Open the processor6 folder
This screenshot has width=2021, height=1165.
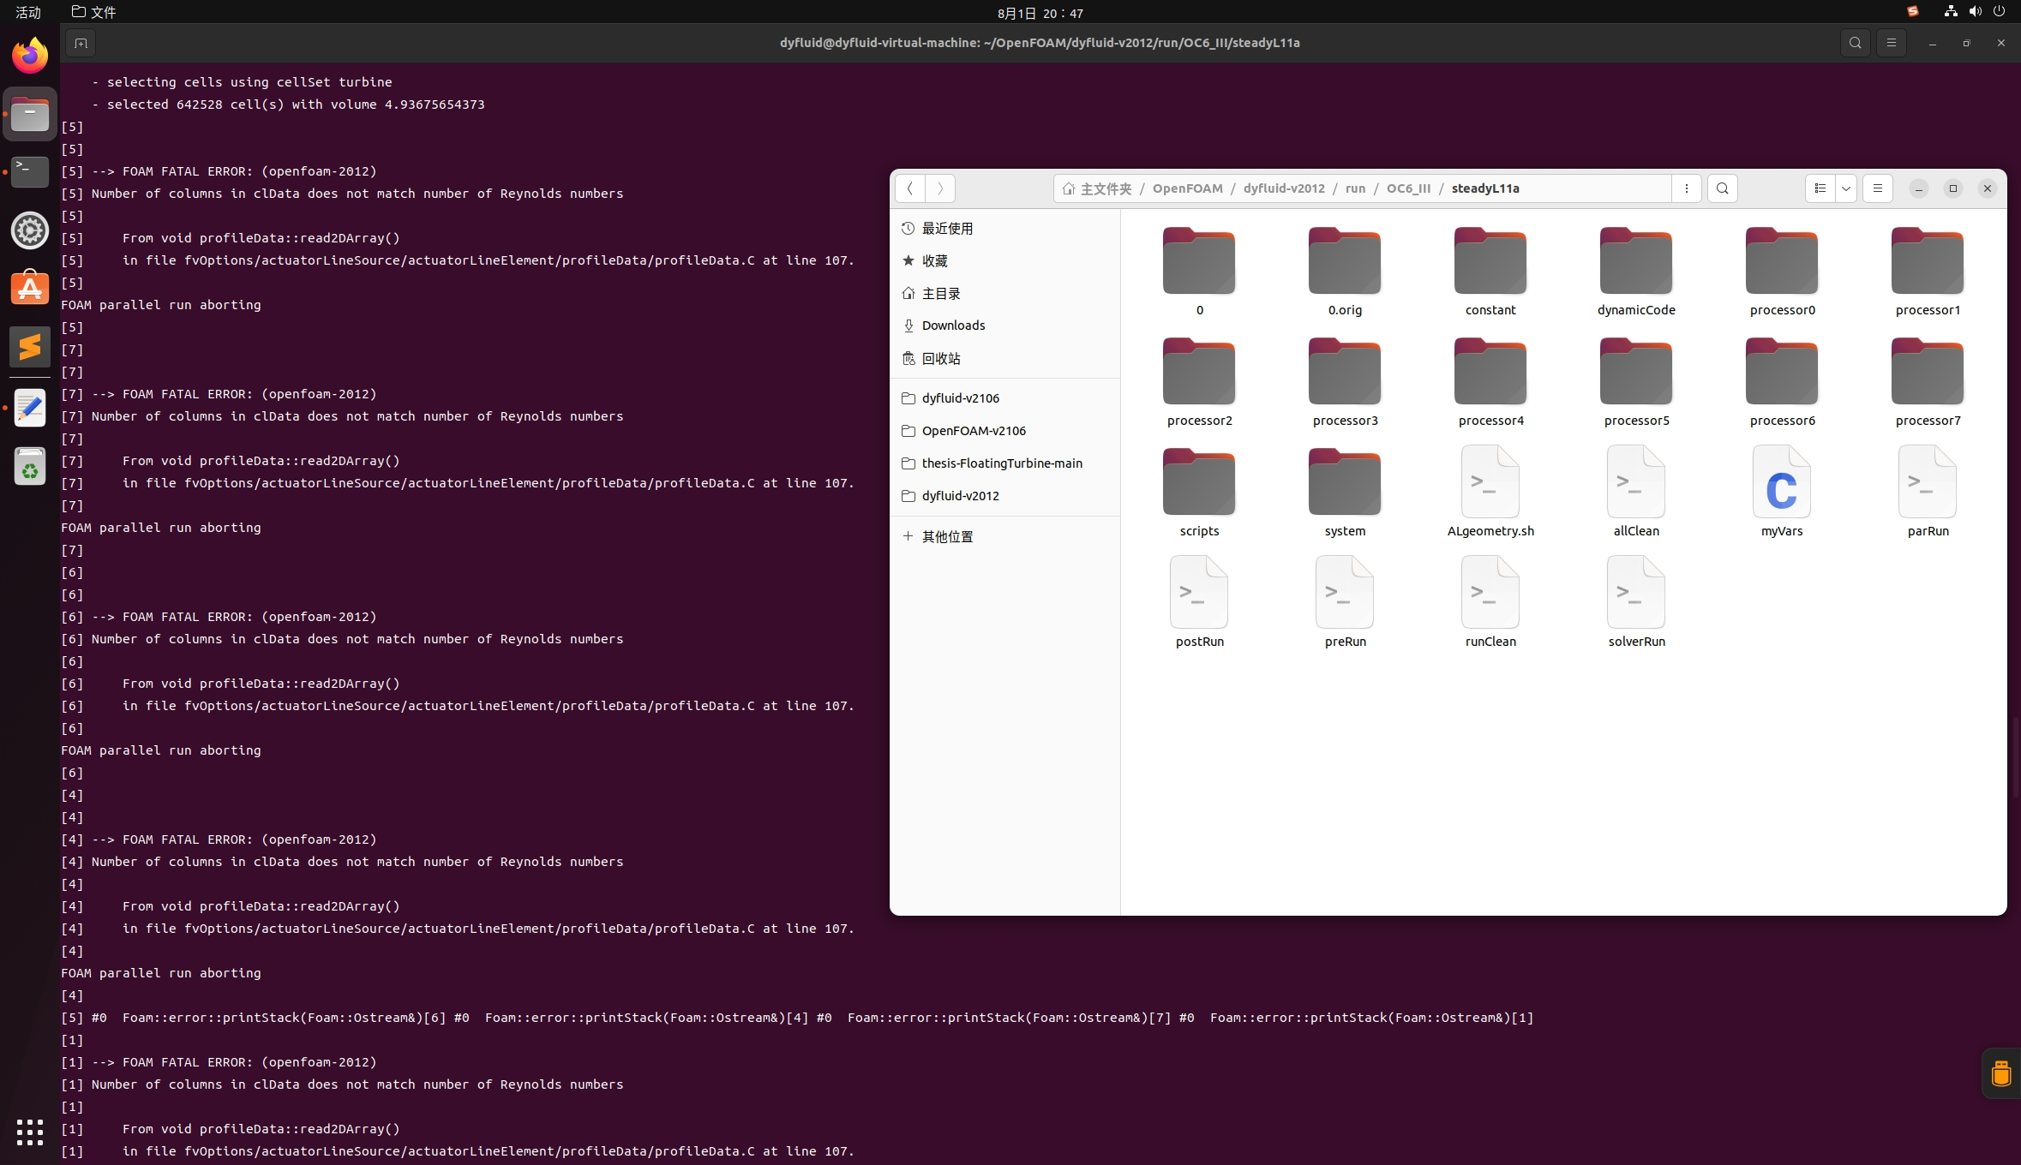[x=1782, y=382]
